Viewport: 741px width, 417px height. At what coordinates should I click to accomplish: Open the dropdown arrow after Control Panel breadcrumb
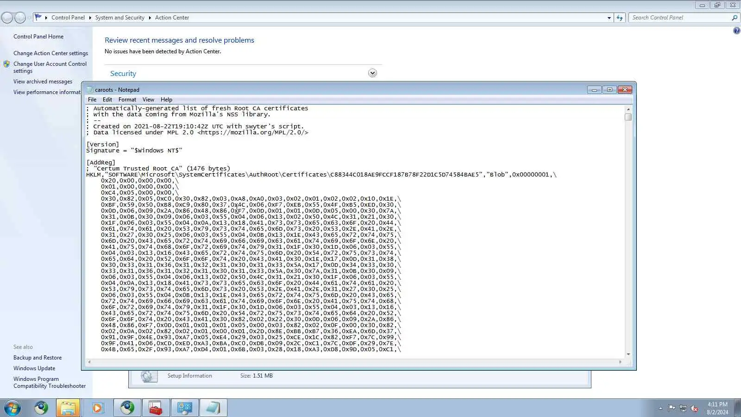(x=90, y=18)
